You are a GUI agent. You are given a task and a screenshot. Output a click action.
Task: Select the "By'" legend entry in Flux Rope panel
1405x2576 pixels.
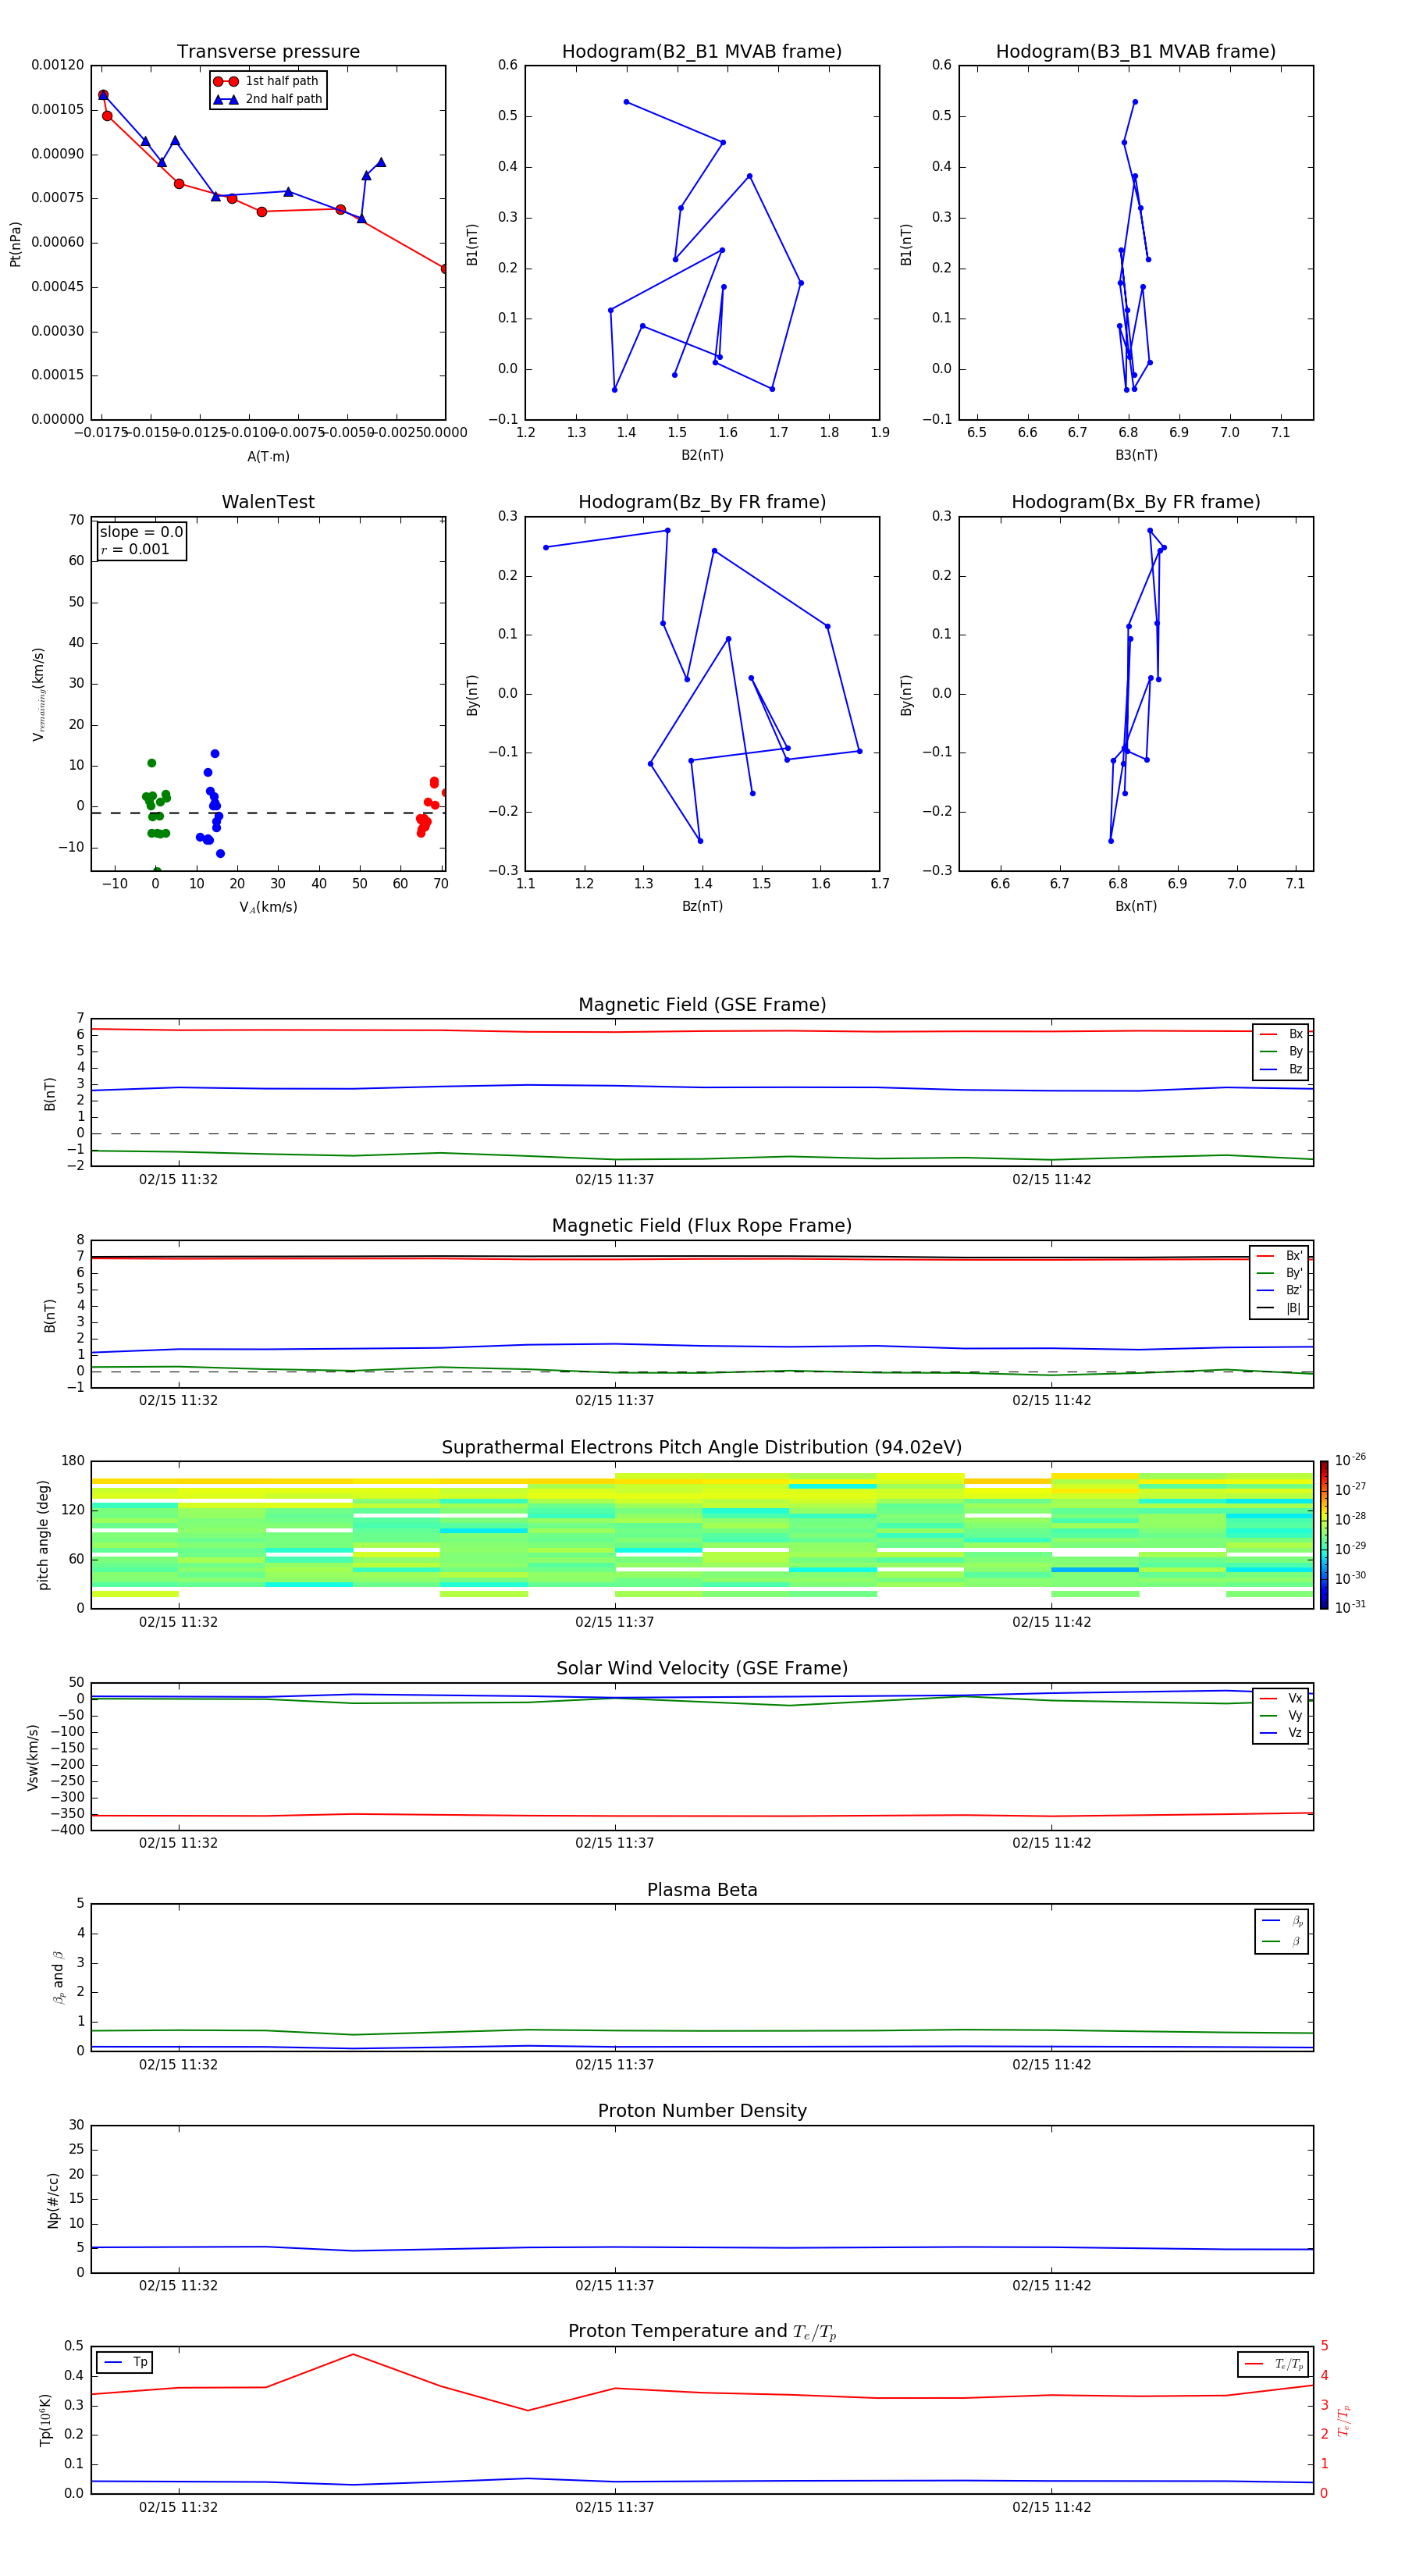(x=1279, y=1274)
